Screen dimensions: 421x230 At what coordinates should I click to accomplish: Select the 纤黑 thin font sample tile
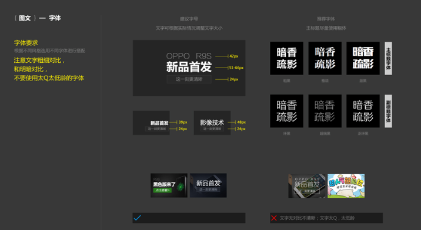[x=286, y=111]
